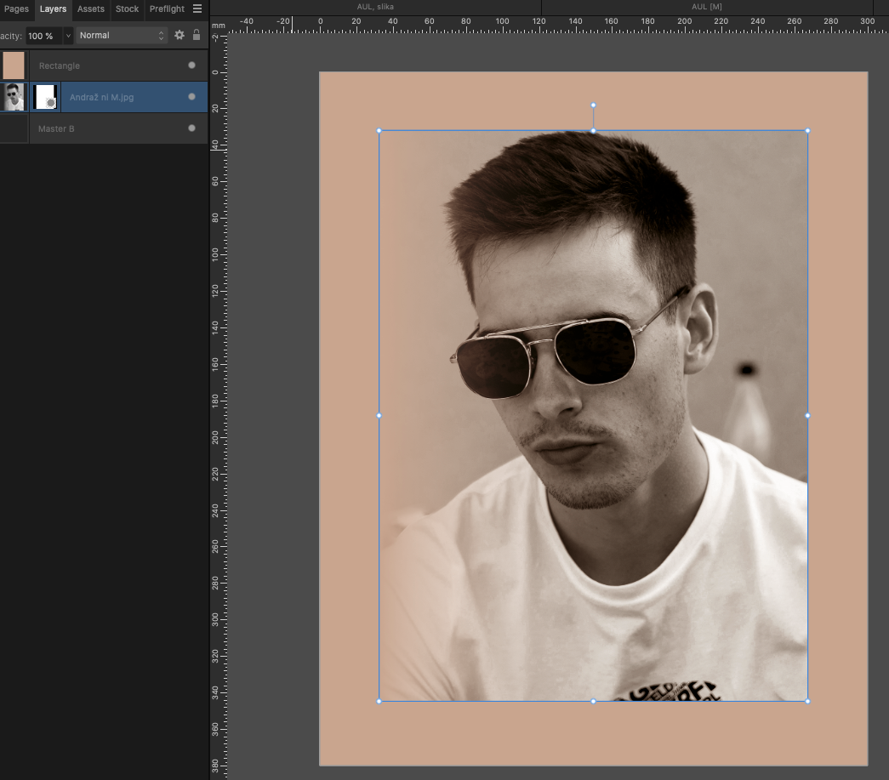Viewport: 889px width, 780px height.
Task: Click the bottom-right selection handle of photo
Action: click(807, 701)
